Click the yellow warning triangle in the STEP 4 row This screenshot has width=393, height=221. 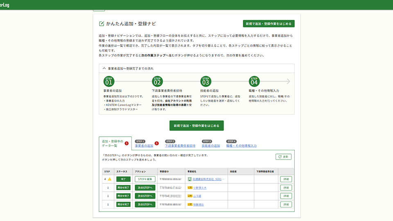coord(110,179)
